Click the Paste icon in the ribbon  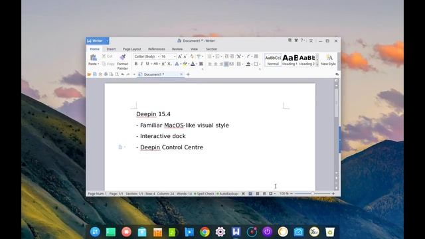(x=93, y=58)
